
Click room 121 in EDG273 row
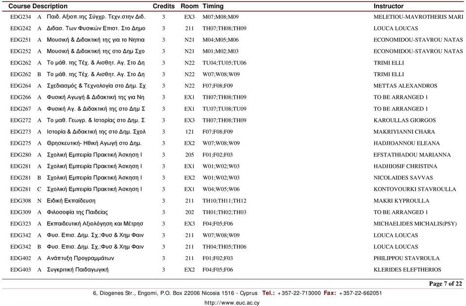click(x=189, y=132)
